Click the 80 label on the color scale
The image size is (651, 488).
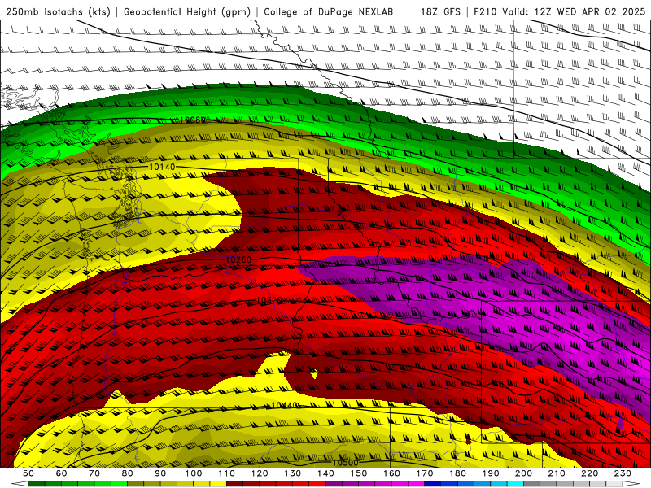[128, 473]
